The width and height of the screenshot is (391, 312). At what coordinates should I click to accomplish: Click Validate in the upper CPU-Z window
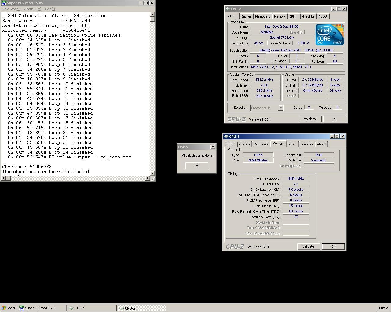310,119
